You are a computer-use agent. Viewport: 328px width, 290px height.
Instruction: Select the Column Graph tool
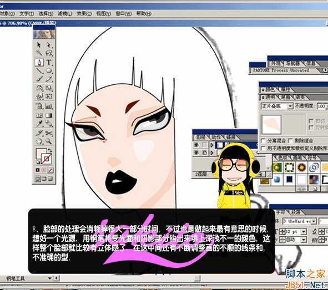click(x=49, y=106)
